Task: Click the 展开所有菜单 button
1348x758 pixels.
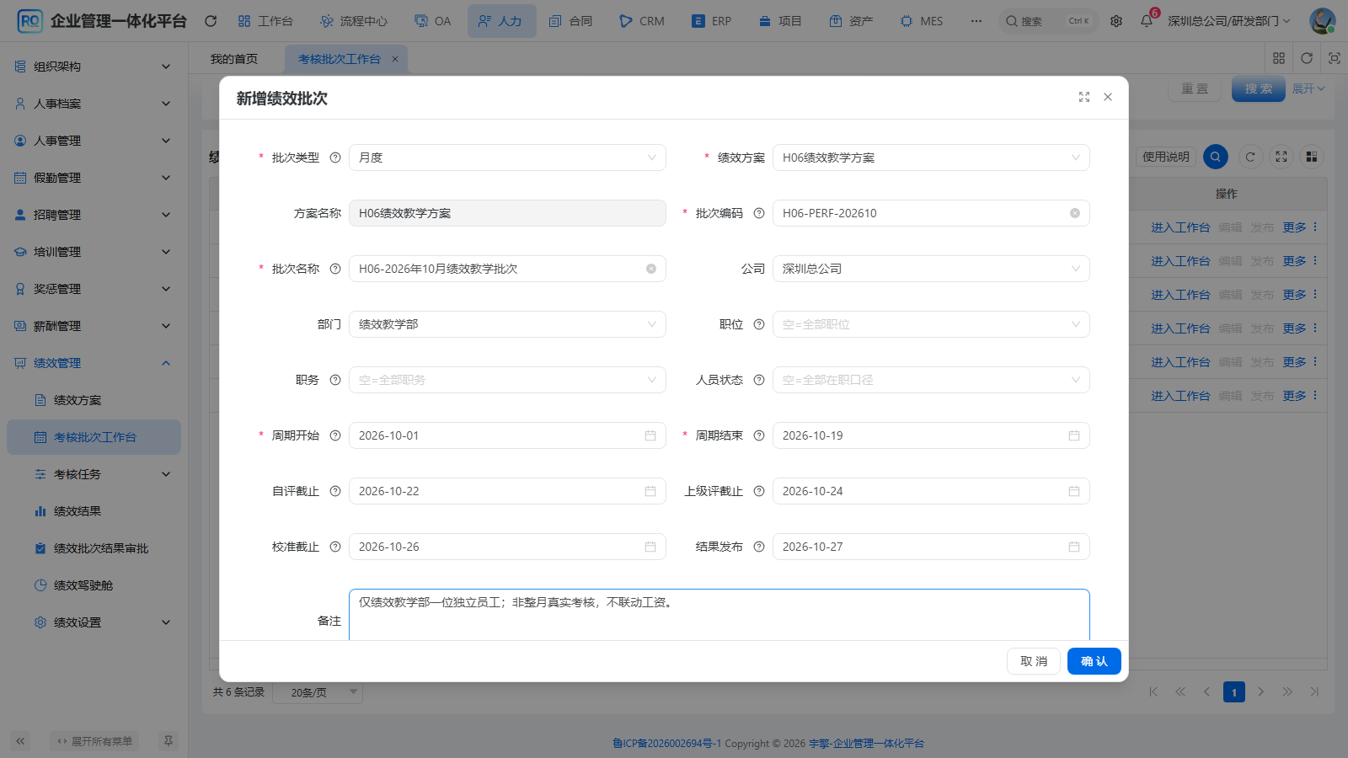Action: [x=94, y=741]
